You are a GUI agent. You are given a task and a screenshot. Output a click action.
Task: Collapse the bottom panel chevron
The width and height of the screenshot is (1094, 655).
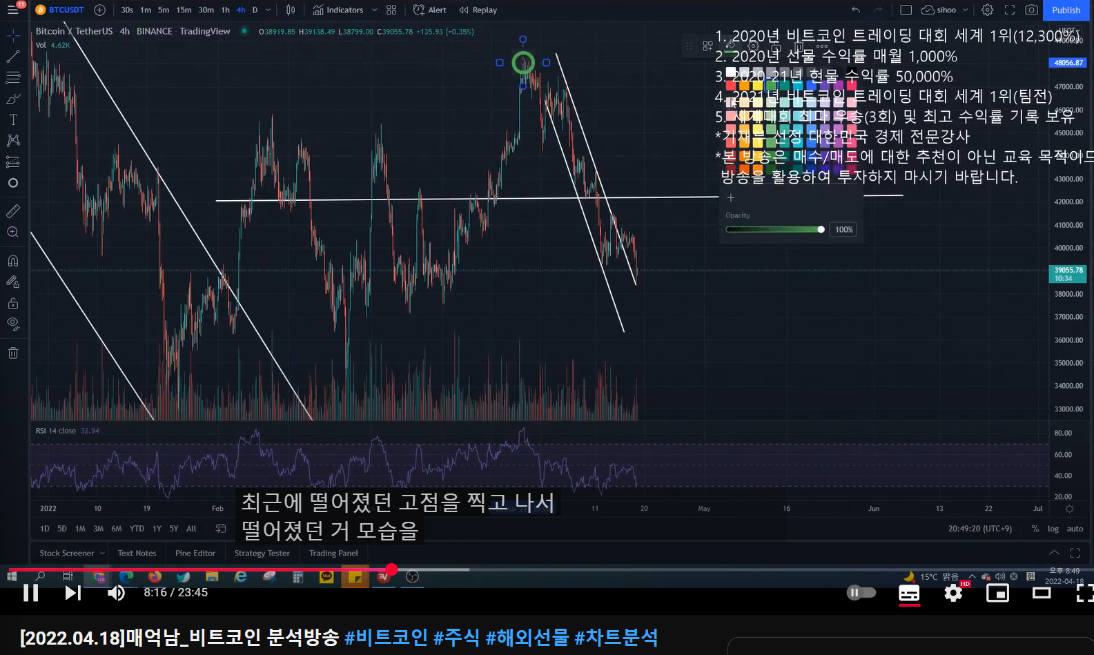pyautogui.click(x=1054, y=553)
